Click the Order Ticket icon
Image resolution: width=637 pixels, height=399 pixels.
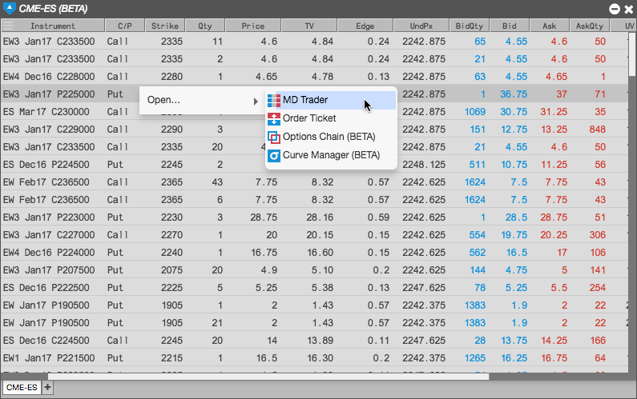[x=274, y=119]
